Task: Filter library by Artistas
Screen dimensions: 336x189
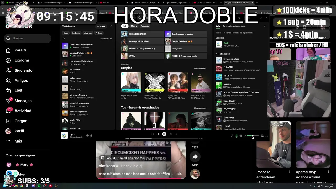Action: coord(99,33)
